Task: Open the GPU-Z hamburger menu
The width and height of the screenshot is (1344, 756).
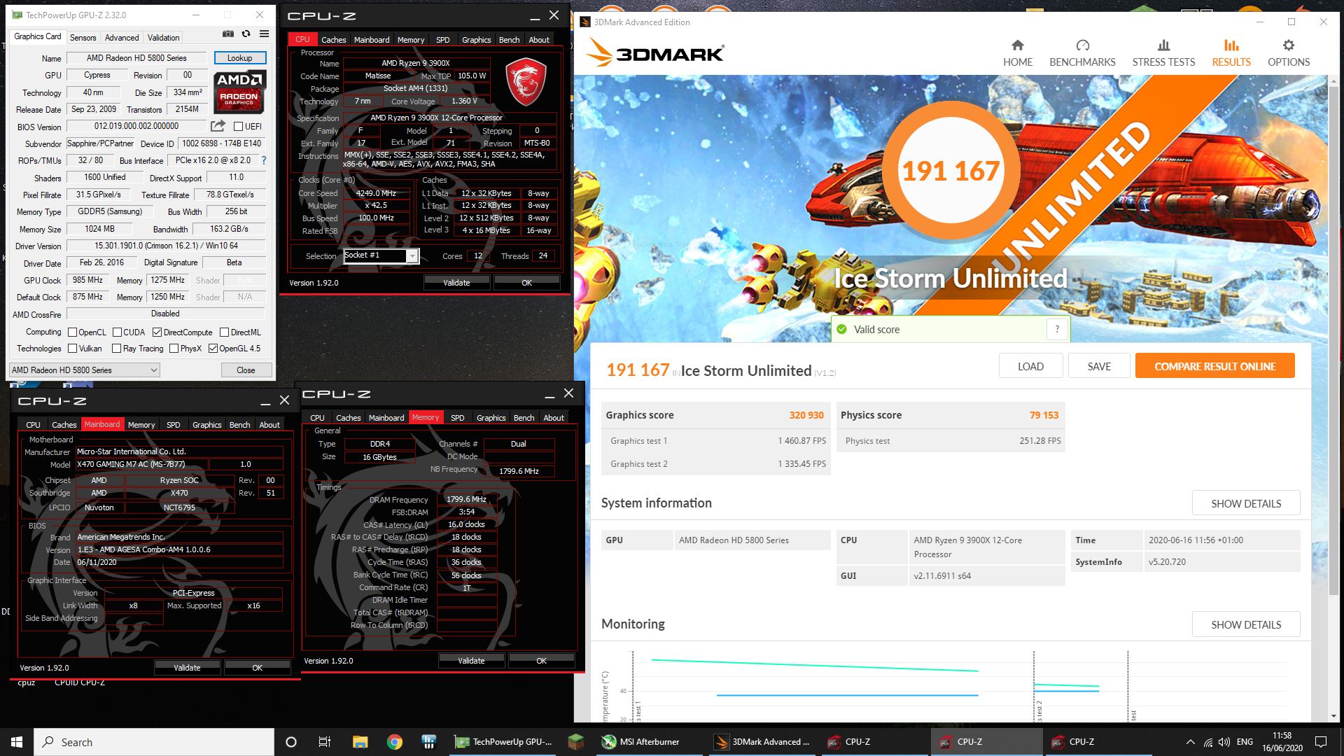Action: [x=264, y=34]
